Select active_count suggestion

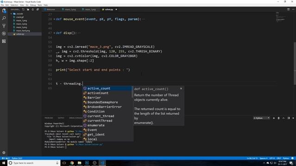coord(107,88)
